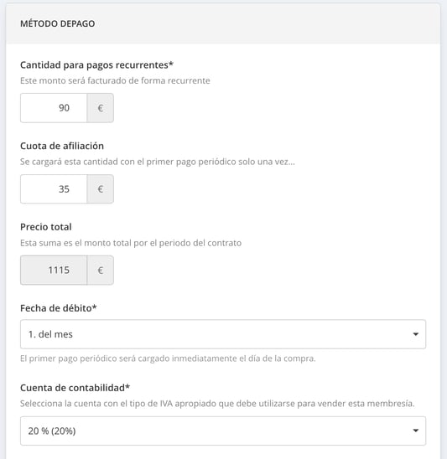Click the 'Cuenta de contabilidad' label
Viewport: 447px width, 459px height.
click(75, 388)
